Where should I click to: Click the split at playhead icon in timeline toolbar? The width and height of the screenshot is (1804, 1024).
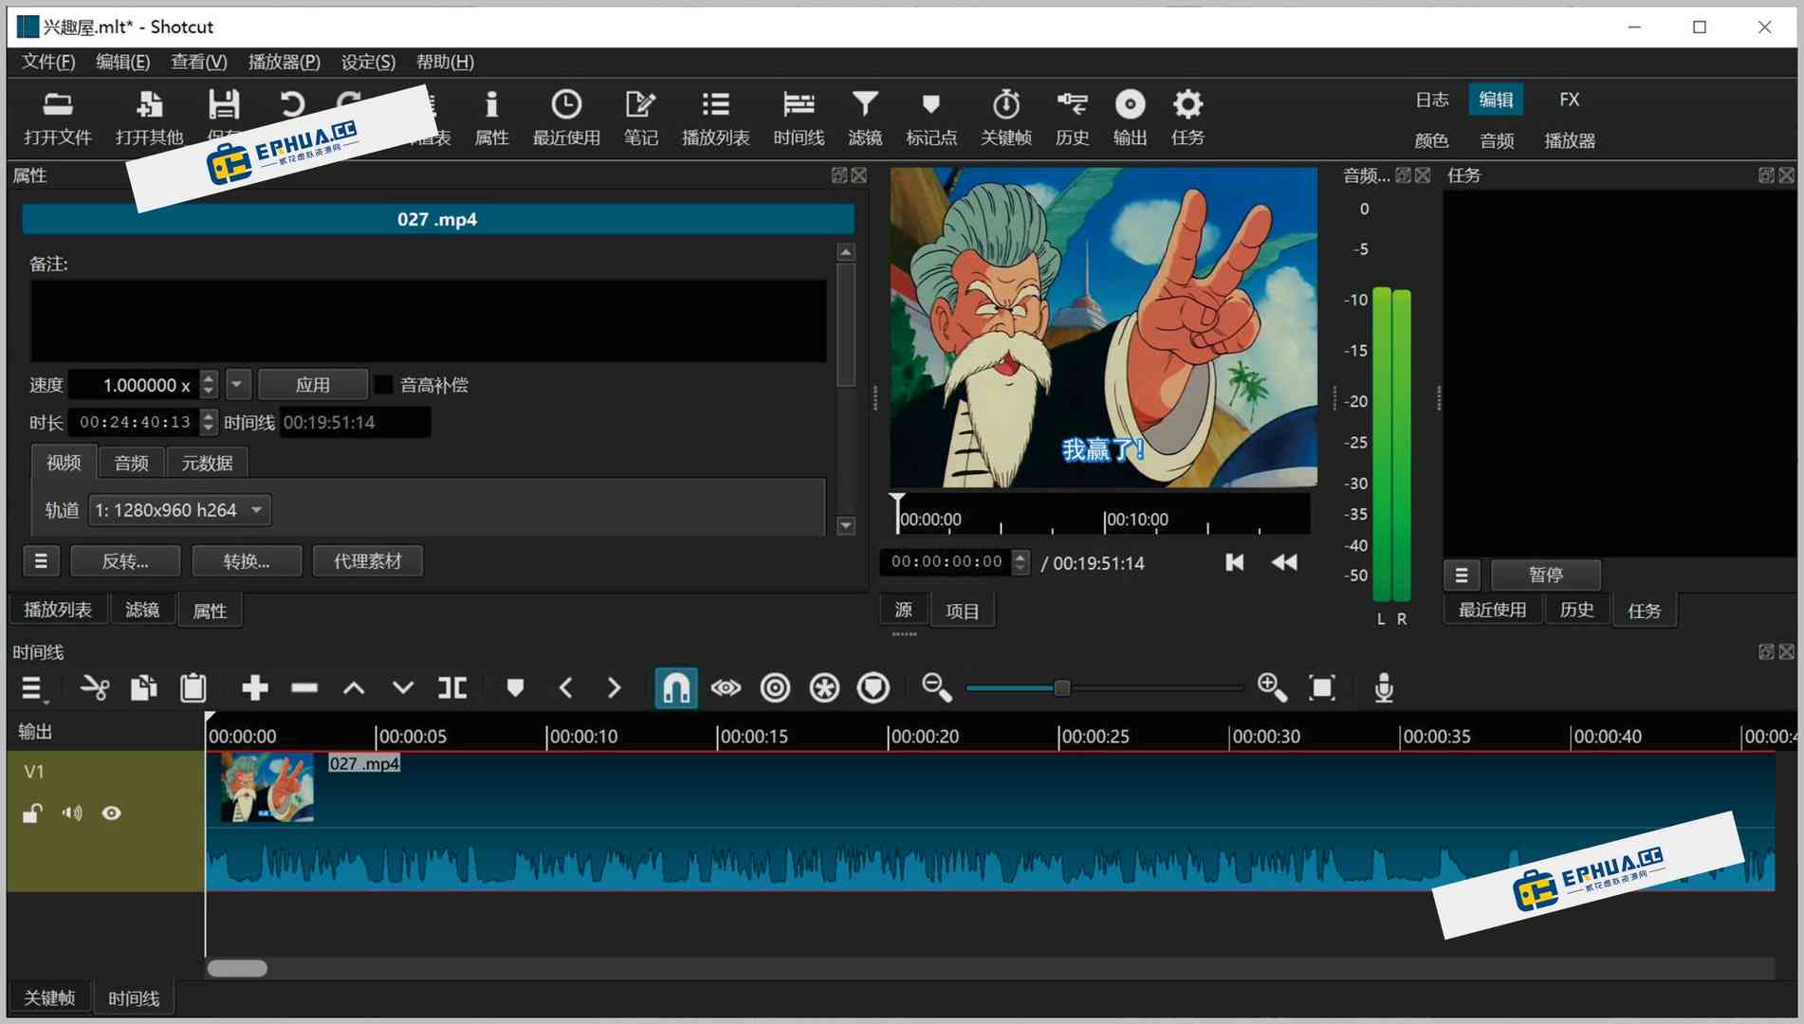452,687
